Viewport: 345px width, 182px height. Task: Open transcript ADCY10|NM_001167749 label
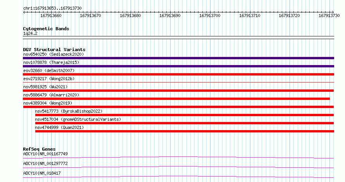tap(45, 154)
